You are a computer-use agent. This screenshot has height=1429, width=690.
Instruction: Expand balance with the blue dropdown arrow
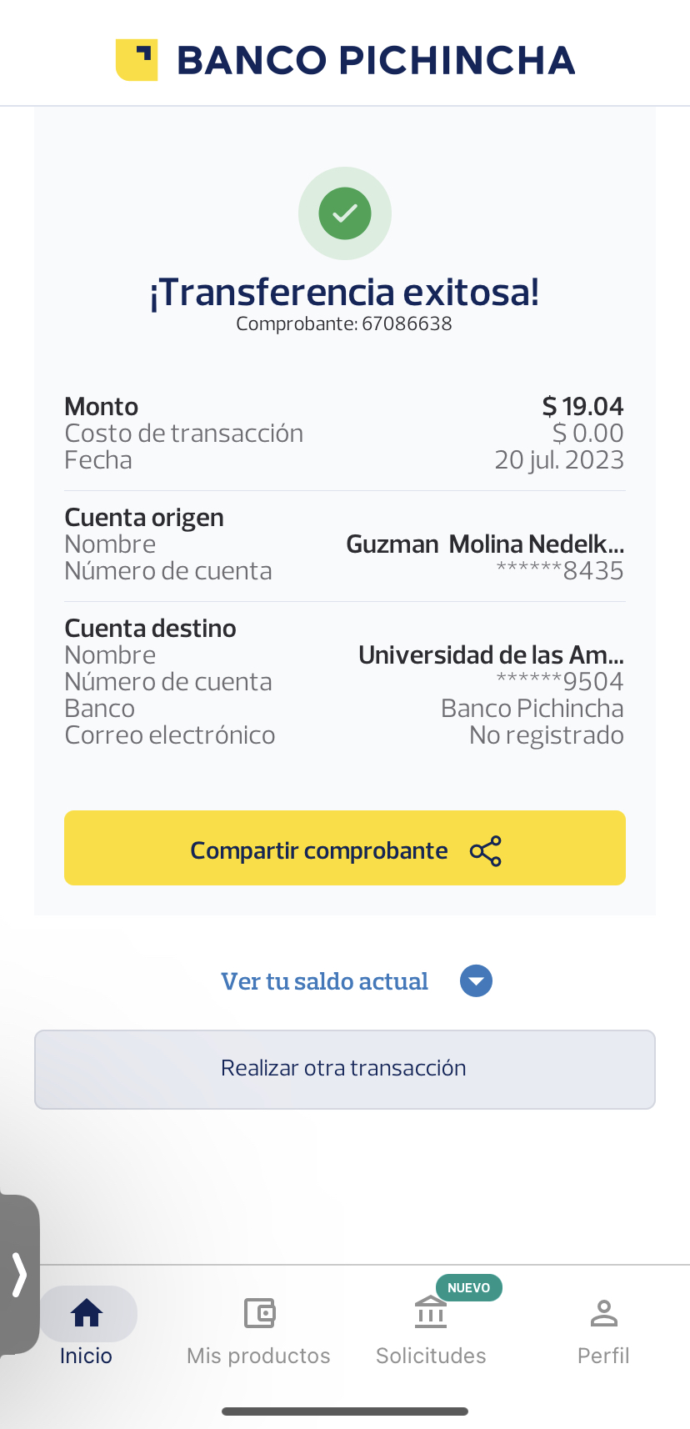476,981
